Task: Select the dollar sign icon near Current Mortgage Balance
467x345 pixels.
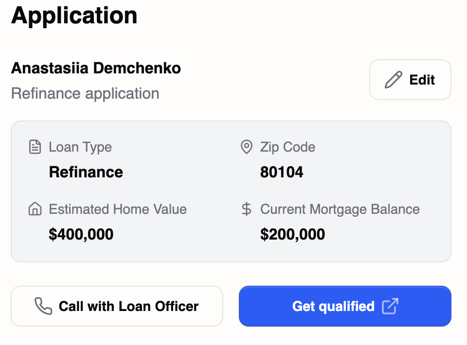Action: click(247, 209)
